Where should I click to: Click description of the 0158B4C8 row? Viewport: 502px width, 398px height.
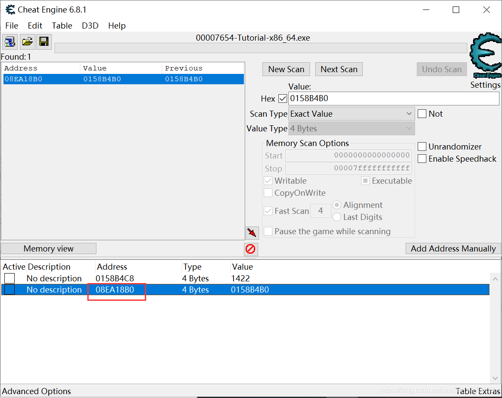(54, 278)
